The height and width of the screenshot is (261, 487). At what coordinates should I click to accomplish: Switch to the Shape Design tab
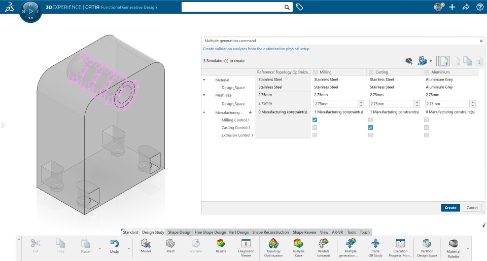[x=180, y=232]
